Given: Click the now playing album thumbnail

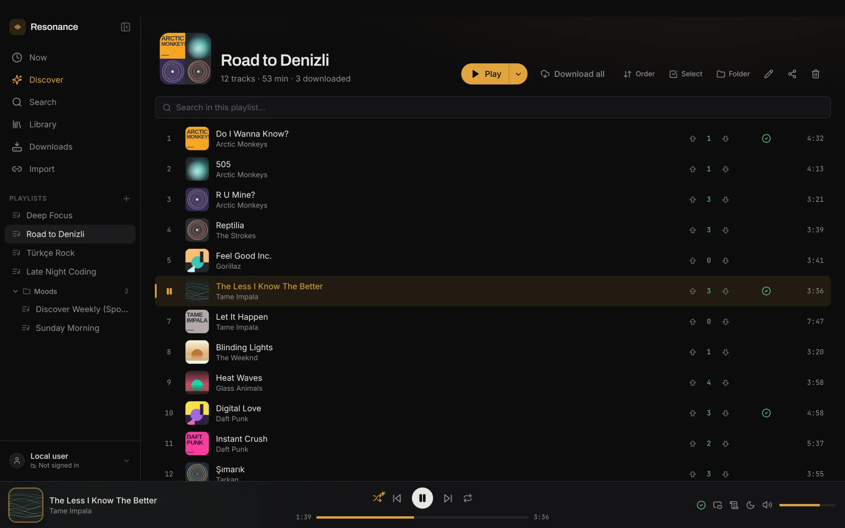Looking at the screenshot, I should click(26, 505).
